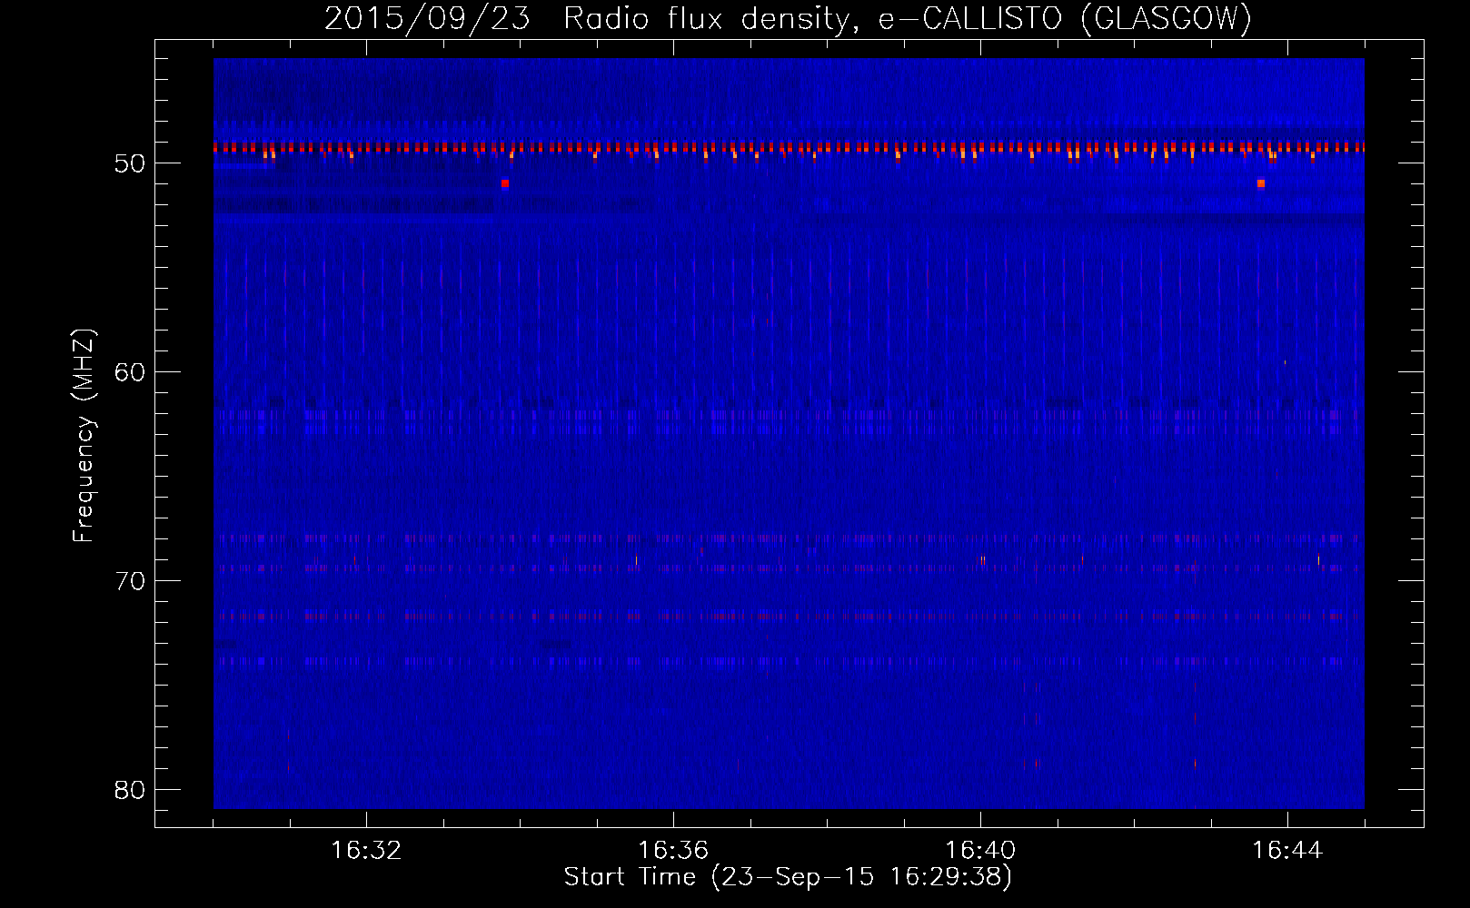
Task: Click the 70 frequency tick label
Action: pyautogui.click(x=131, y=581)
